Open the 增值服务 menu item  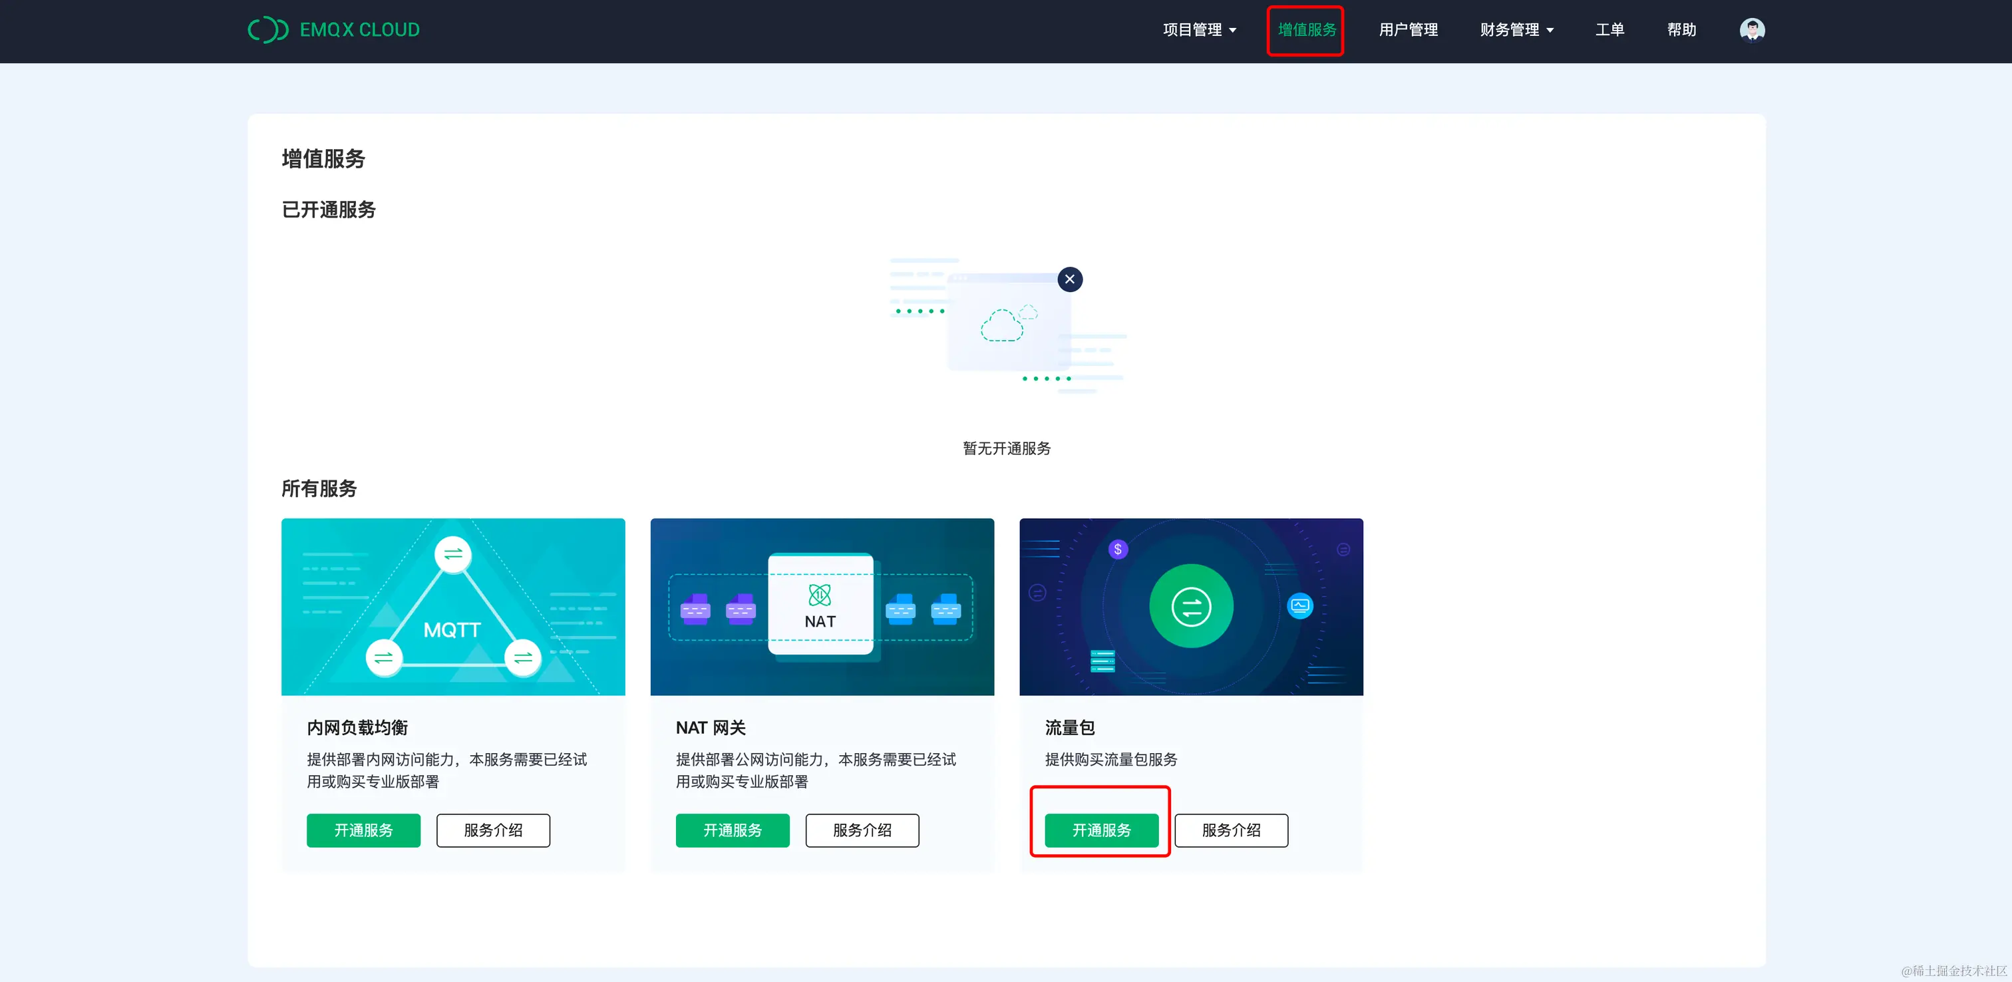[1305, 30]
